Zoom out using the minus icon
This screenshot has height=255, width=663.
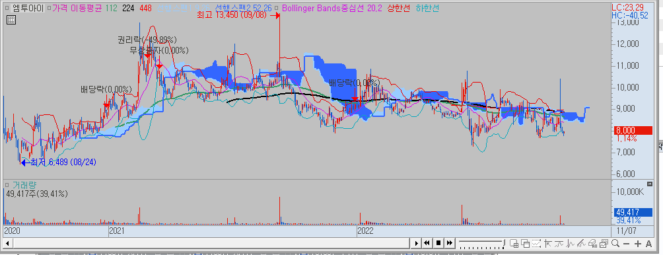coord(626,244)
